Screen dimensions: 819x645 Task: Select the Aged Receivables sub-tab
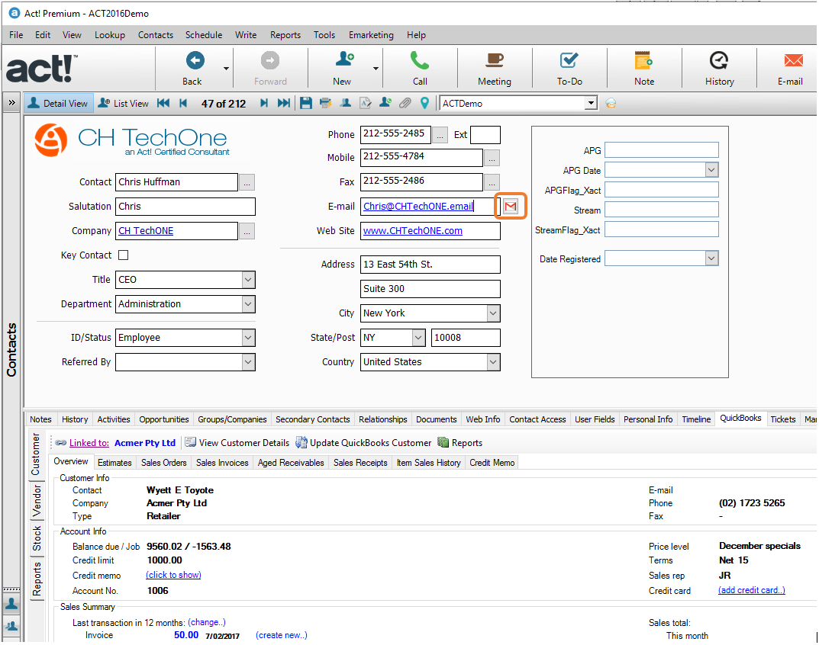(x=290, y=463)
